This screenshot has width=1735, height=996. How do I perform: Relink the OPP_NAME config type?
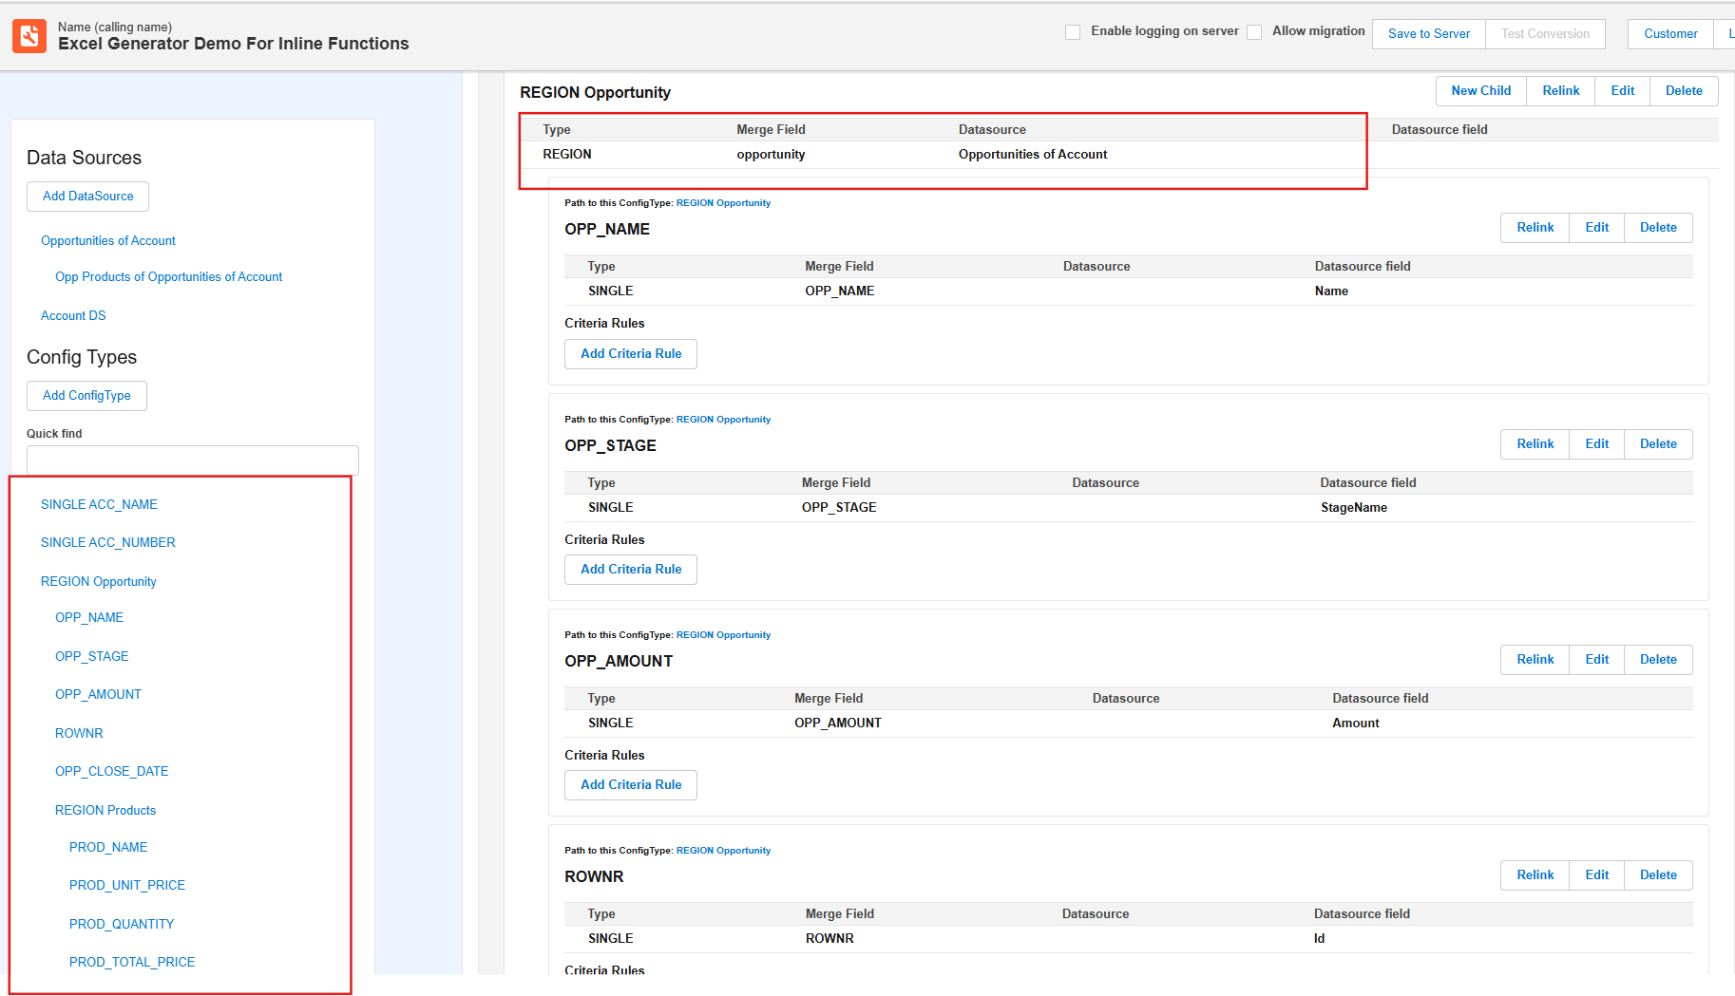[1535, 228]
